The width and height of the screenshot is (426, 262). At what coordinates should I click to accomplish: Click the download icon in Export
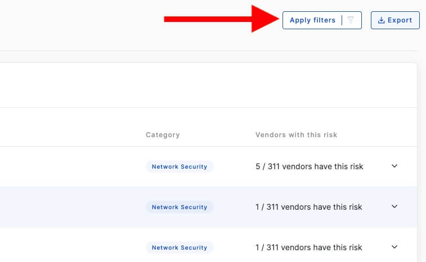click(381, 20)
